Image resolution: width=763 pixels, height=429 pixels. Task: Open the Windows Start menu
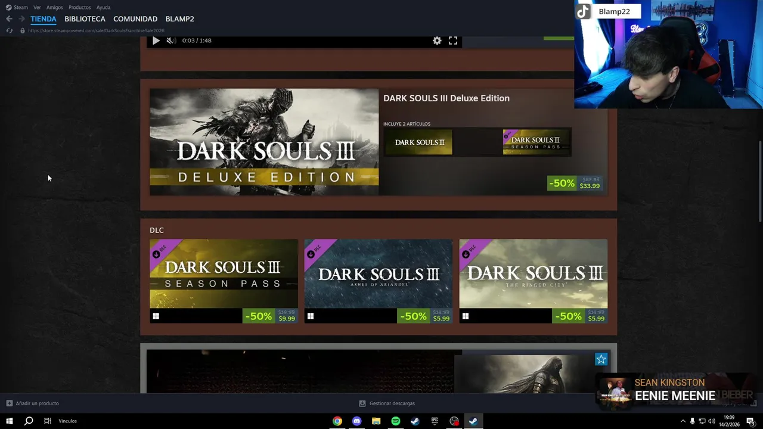(x=10, y=421)
